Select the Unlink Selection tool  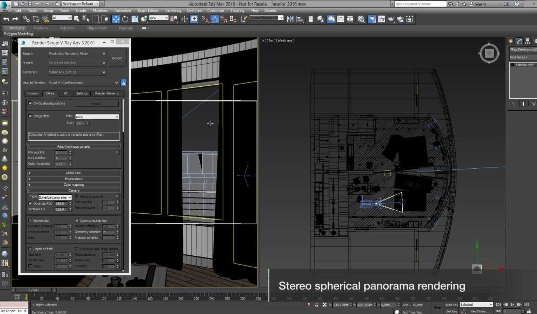click(x=36, y=19)
